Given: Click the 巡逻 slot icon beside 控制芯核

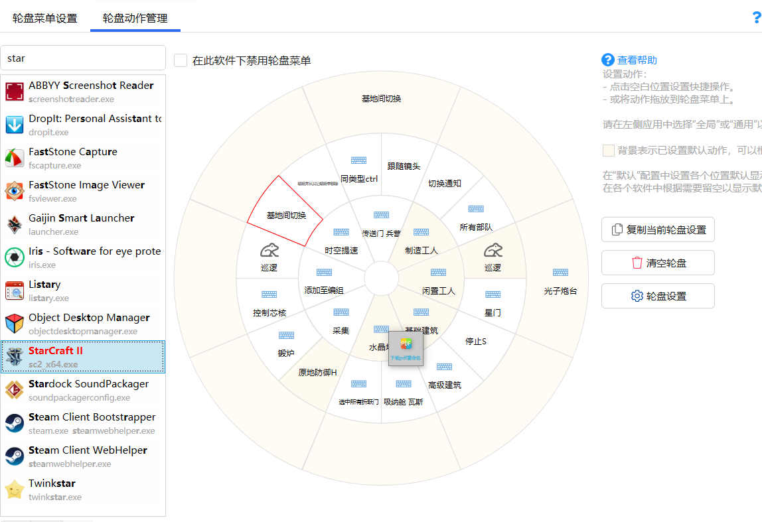Looking at the screenshot, I should point(269,250).
